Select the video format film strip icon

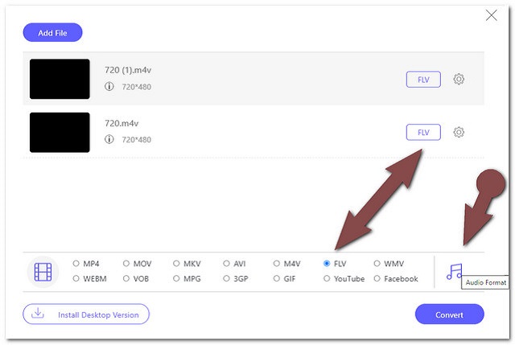[43, 272]
